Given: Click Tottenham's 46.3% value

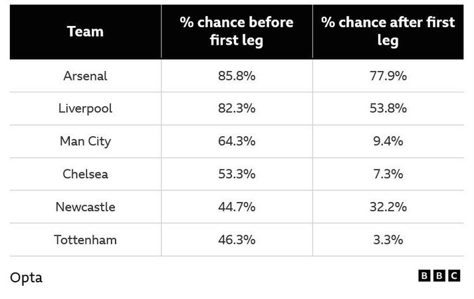Looking at the screenshot, I should click(237, 240).
